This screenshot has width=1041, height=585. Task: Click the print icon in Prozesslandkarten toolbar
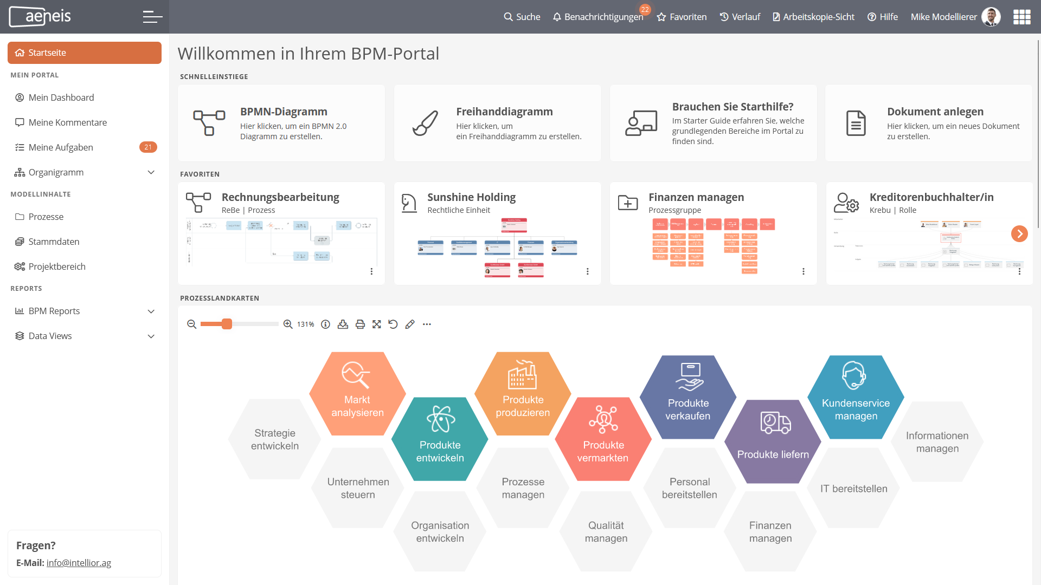point(361,324)
